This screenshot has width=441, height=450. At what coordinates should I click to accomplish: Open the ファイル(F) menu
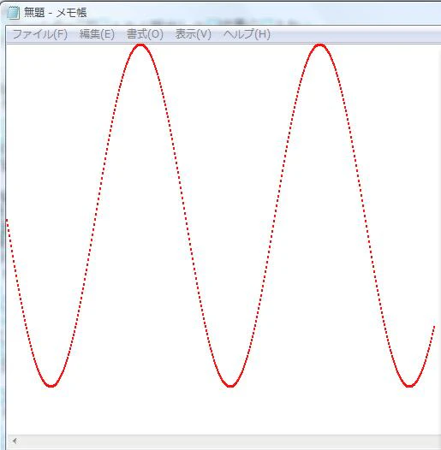pyautogui.click(x=40, y=34)
